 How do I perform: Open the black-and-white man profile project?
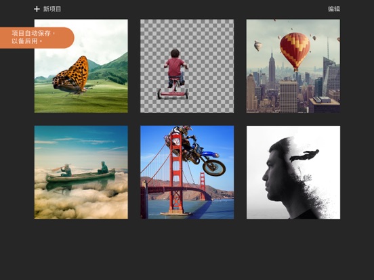point(293,172)
